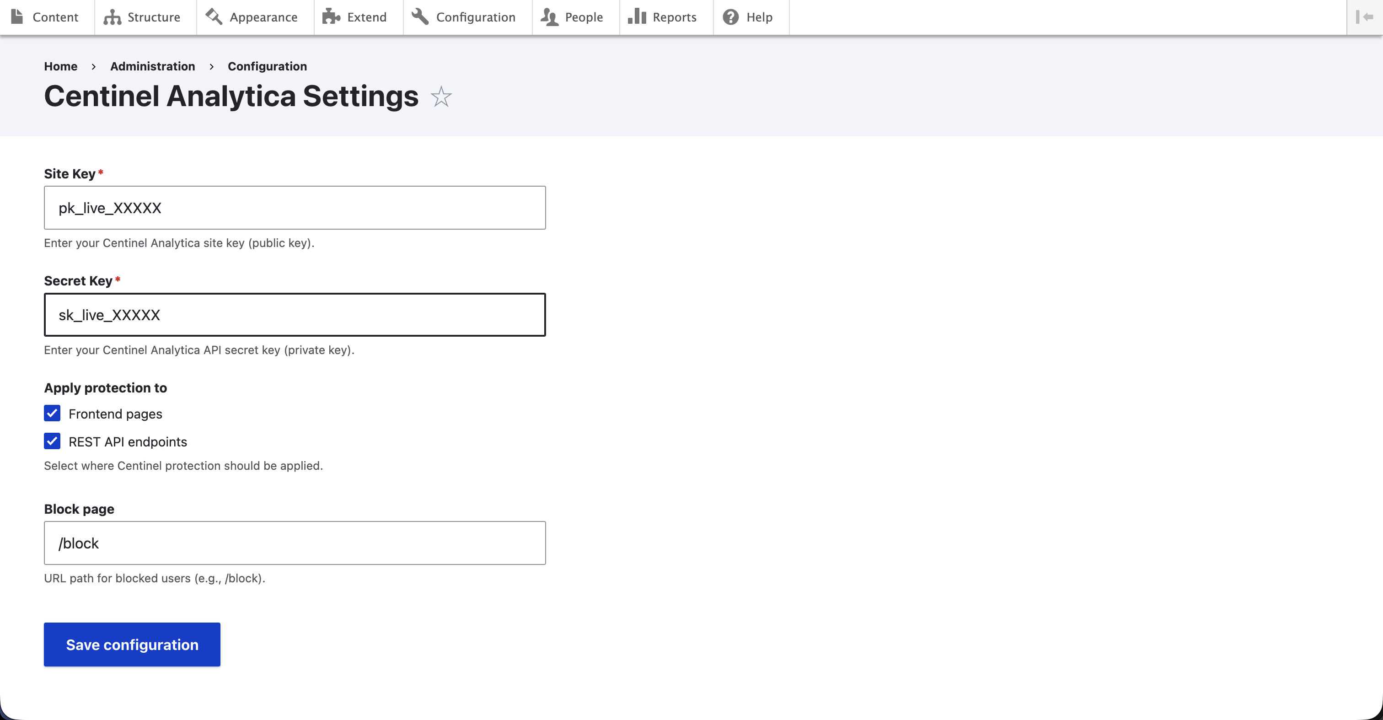Click the Configuration wrench icon

[420, 16]
